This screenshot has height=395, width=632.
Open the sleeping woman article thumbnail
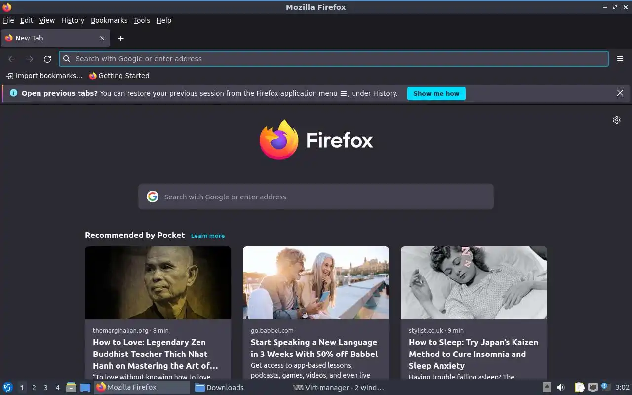coord(474,283)
